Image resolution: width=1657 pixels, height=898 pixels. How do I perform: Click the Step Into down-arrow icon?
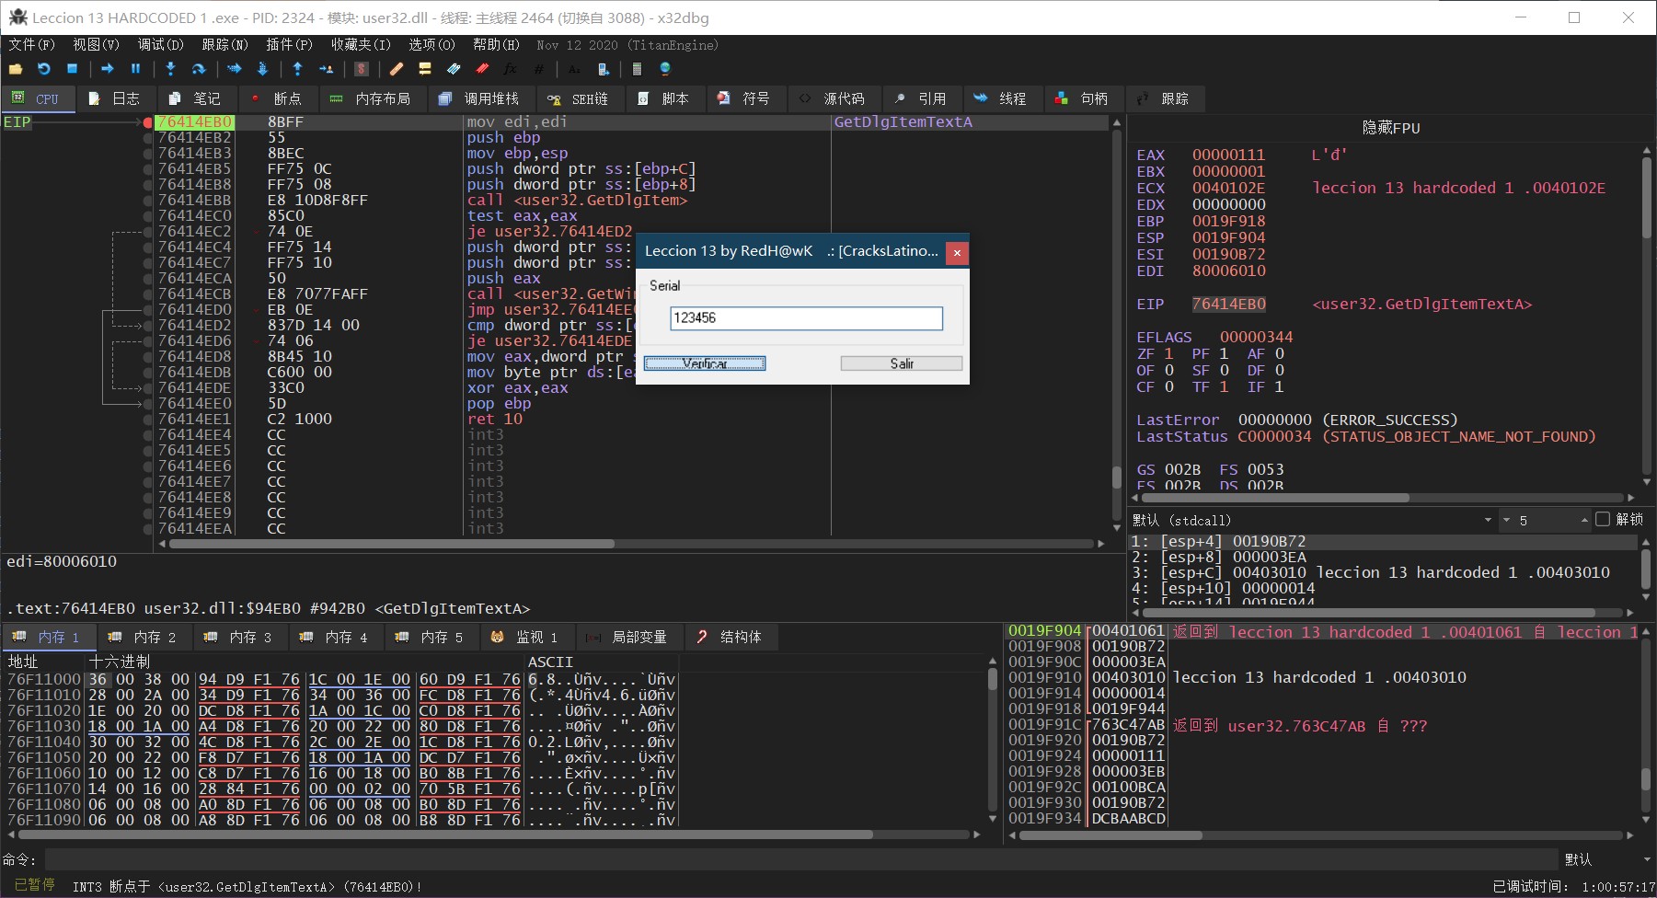[x=170, y=69]
